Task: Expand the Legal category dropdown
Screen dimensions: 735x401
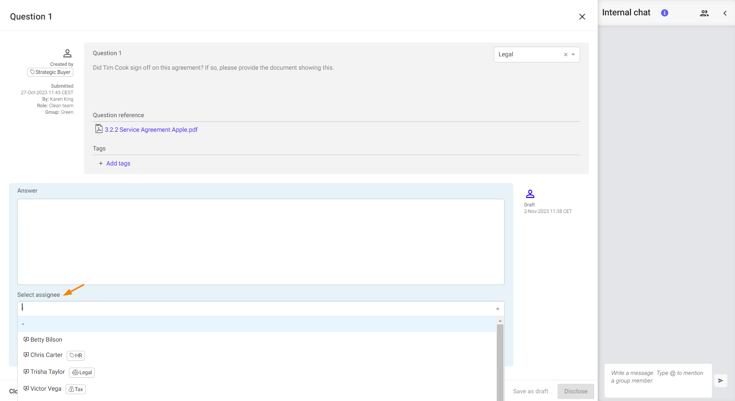Action: coord(573,55)
